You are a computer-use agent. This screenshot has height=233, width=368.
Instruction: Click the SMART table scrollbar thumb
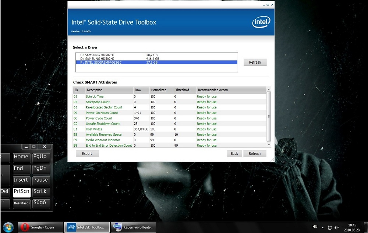coord(269,116)
